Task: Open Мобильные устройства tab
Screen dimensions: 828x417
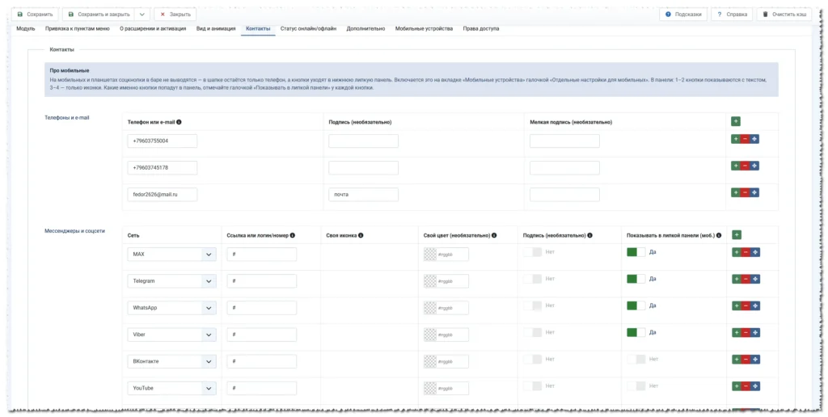Action: (424, 29)
